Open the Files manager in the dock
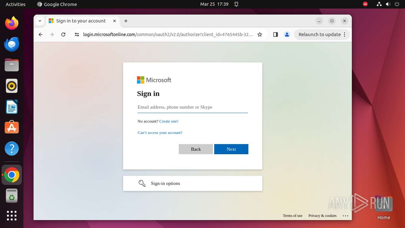 (x=12, y=65)
